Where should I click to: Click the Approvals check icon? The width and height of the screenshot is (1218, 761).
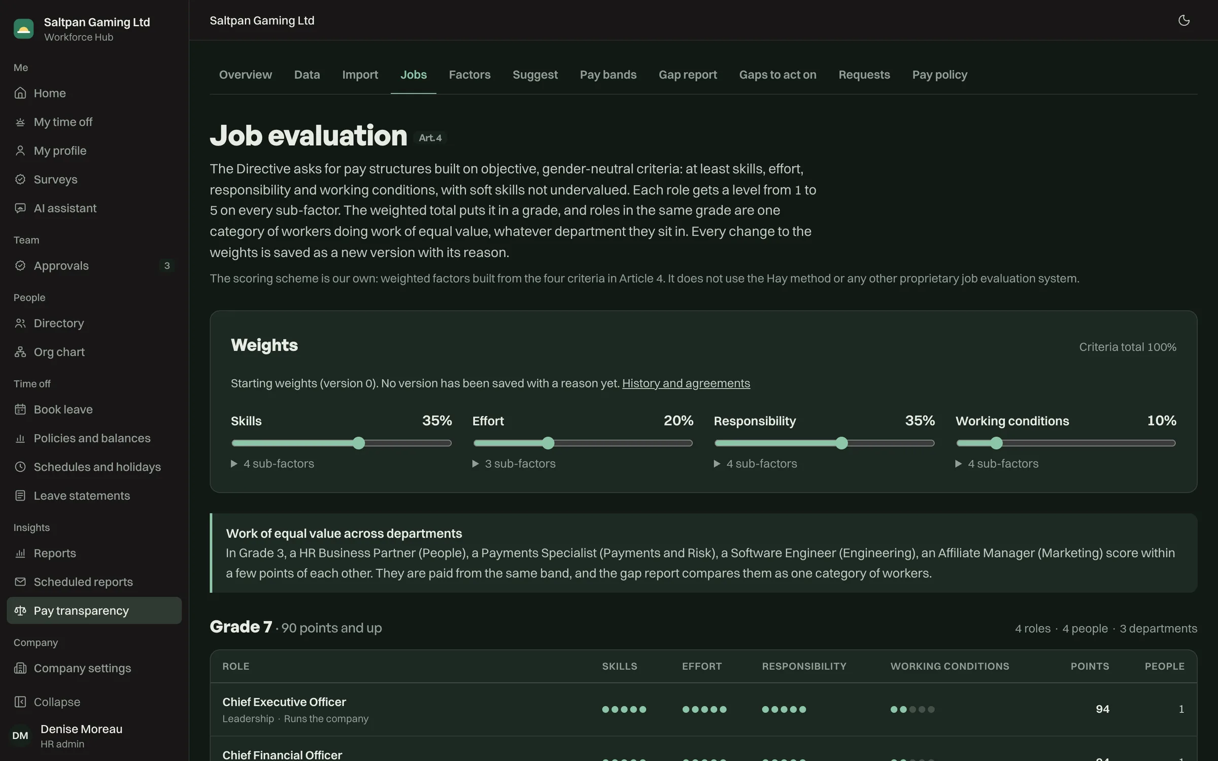(x=20, y=266)
